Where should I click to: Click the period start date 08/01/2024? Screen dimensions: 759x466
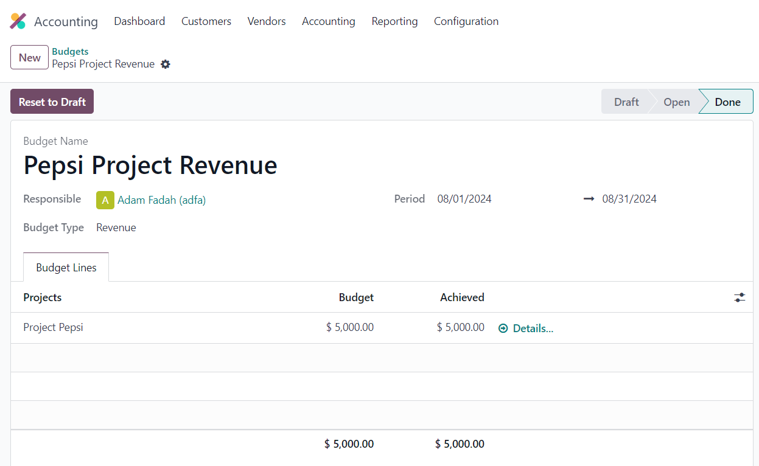(464, 199)
